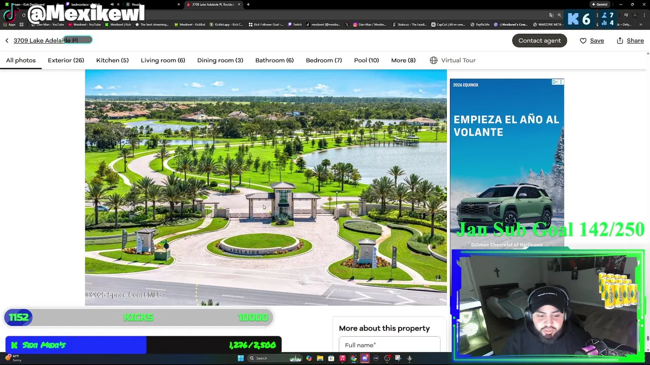Open a new browser tab
Image resolution: width=650 pixels, height=365 pixels.
(248, 5)
